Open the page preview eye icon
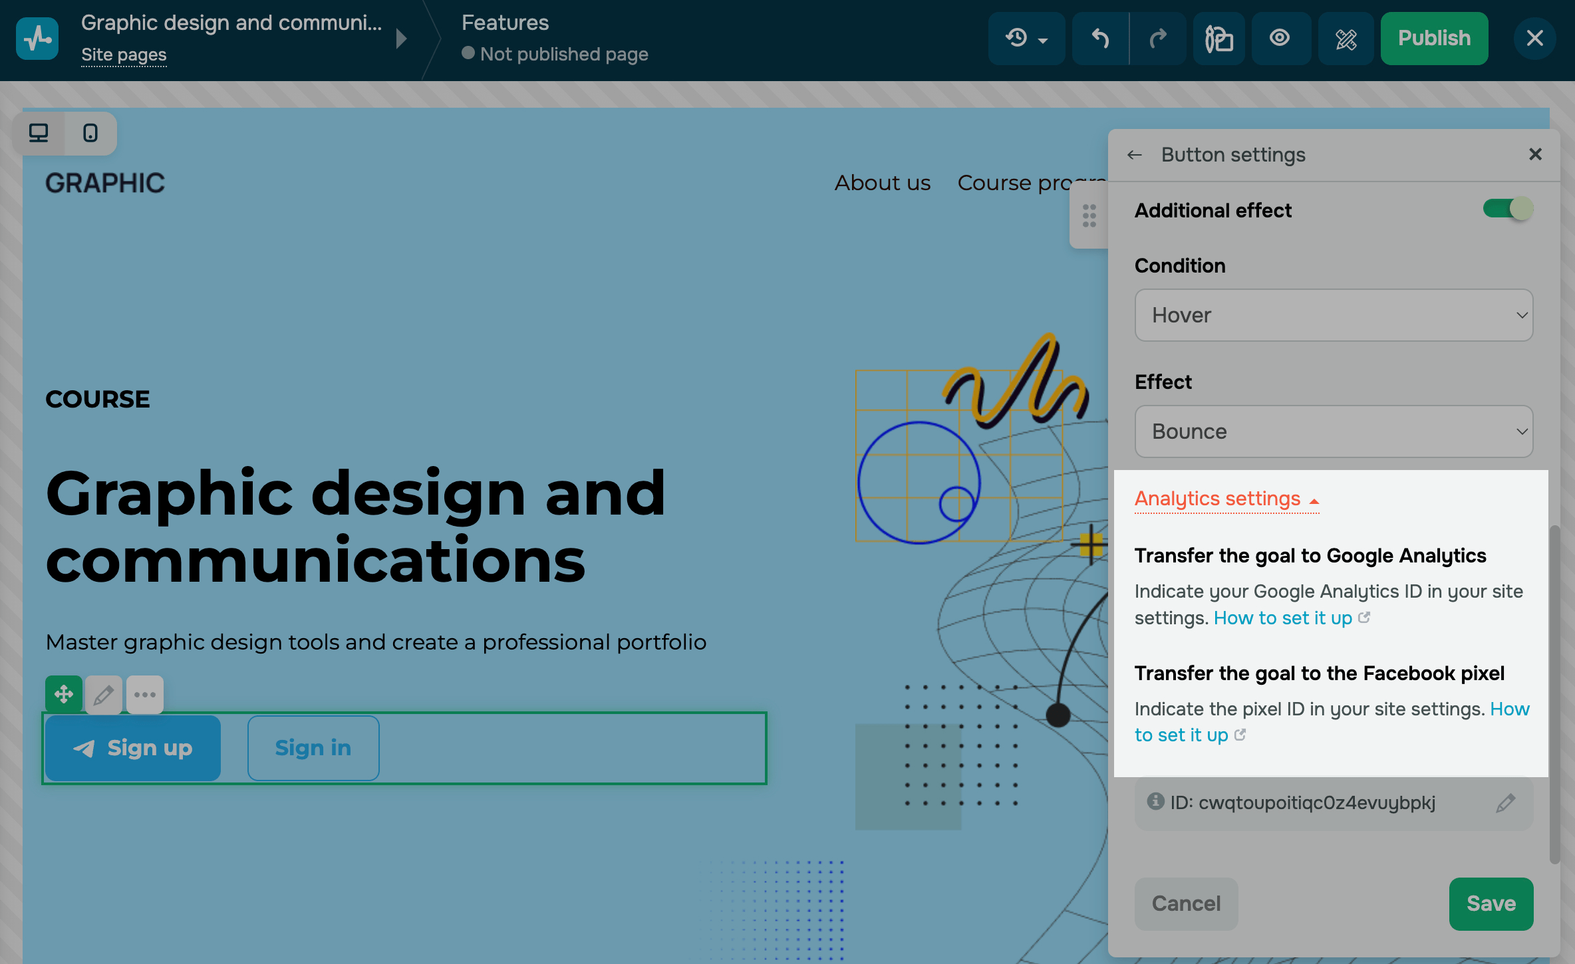 tap(1280, 39)
